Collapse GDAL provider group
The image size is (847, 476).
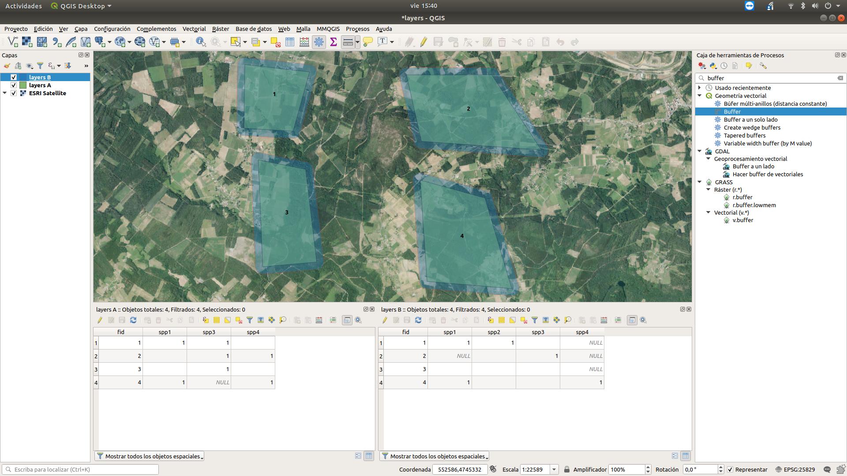click(x=700, y=151)
